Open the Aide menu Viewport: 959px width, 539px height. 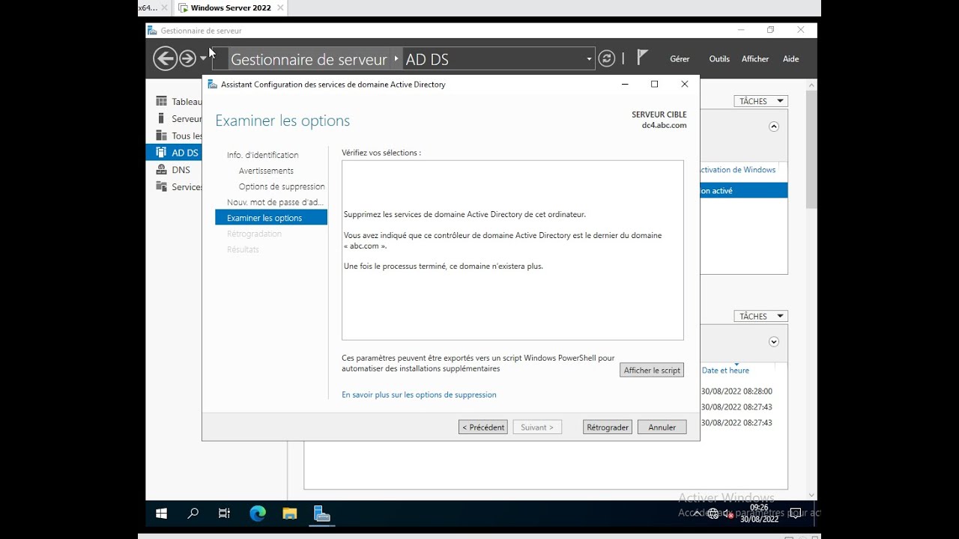790,59
